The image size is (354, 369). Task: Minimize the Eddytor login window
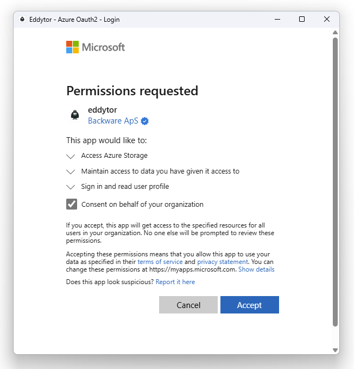pos(277,19)
